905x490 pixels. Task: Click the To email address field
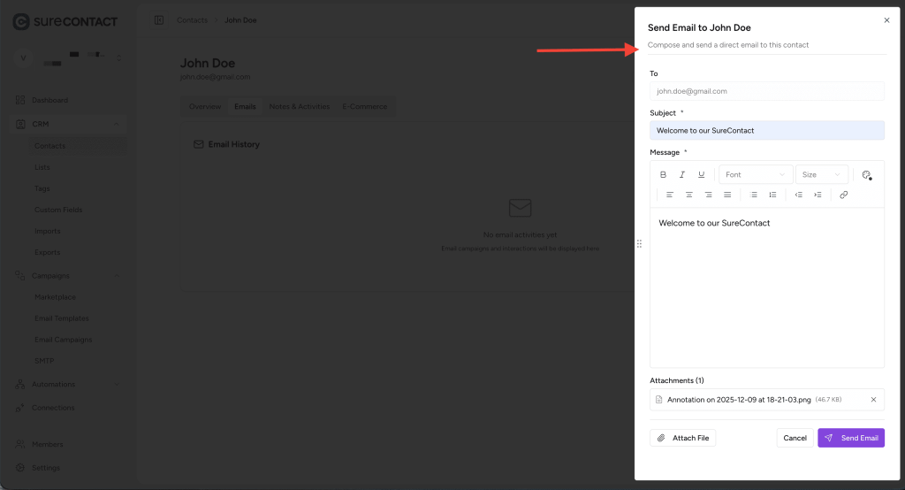(x=767, y=91)
